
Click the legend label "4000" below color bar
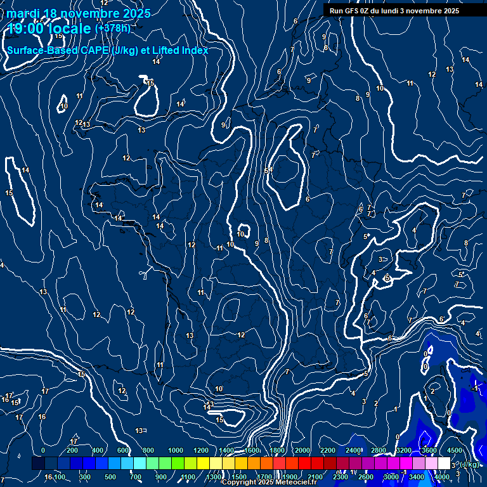point(441,477)
